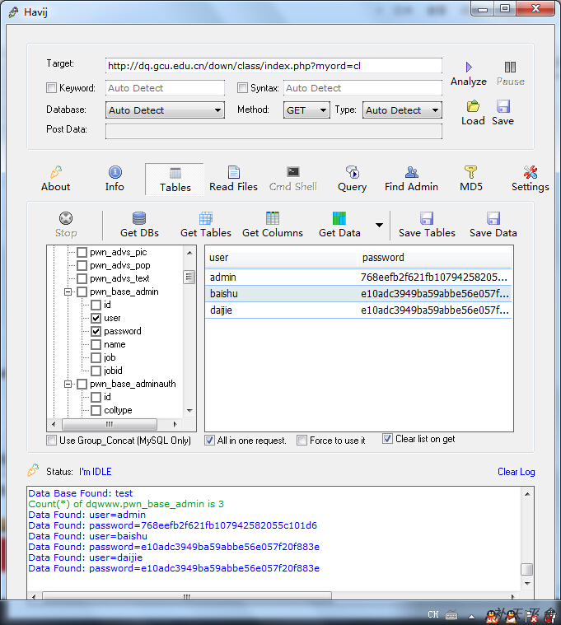Click the user column header

pyautogui.click(x=282, y=258)
